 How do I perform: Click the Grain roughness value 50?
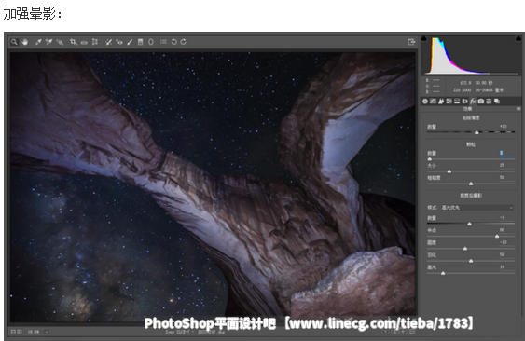coord(503,177)
